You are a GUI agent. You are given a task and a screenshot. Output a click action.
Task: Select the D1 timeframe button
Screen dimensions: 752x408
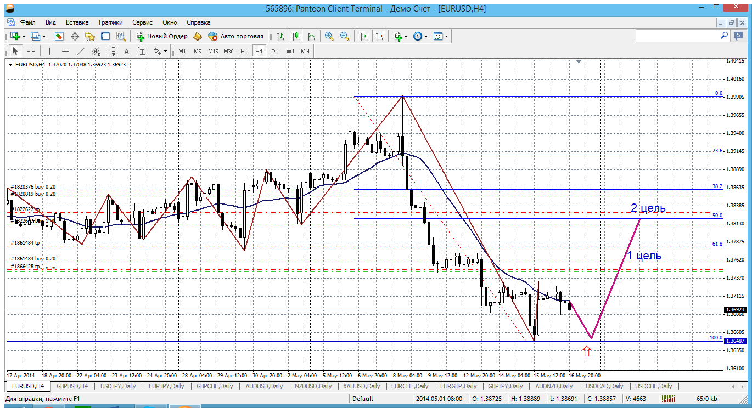[x=274, y=51]
